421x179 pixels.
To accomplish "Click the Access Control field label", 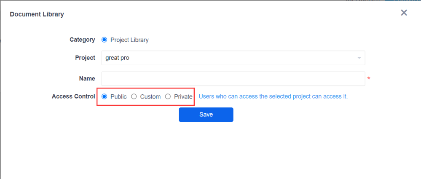I will [73, 96].
